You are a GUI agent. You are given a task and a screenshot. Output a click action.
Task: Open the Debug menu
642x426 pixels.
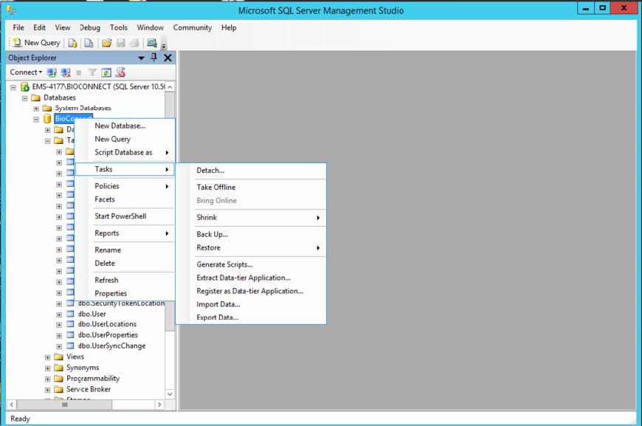(x=89, y=27)
